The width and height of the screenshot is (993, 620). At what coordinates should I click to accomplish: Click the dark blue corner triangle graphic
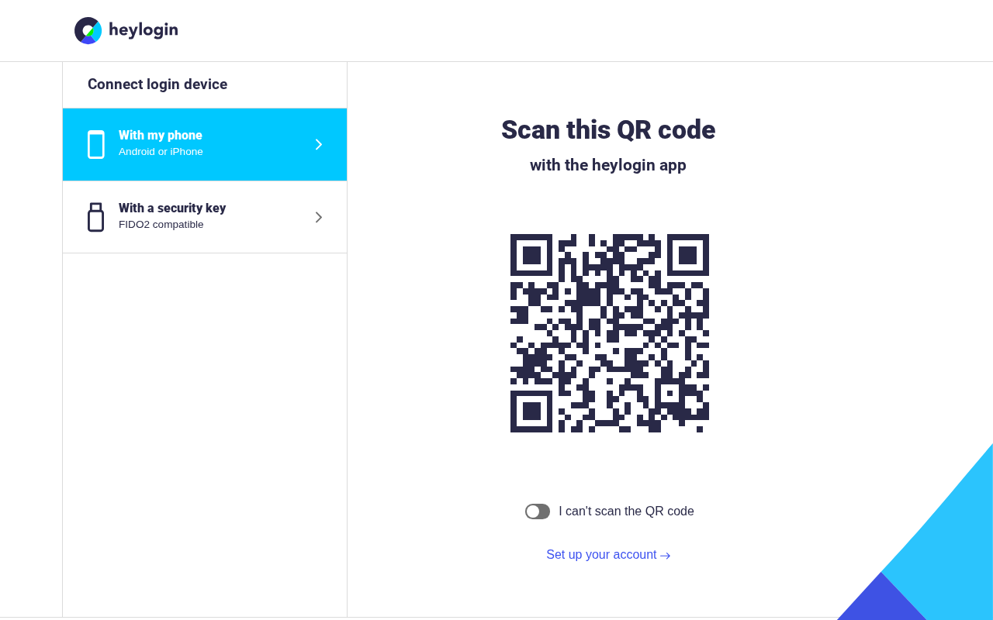tap(881, 602)
